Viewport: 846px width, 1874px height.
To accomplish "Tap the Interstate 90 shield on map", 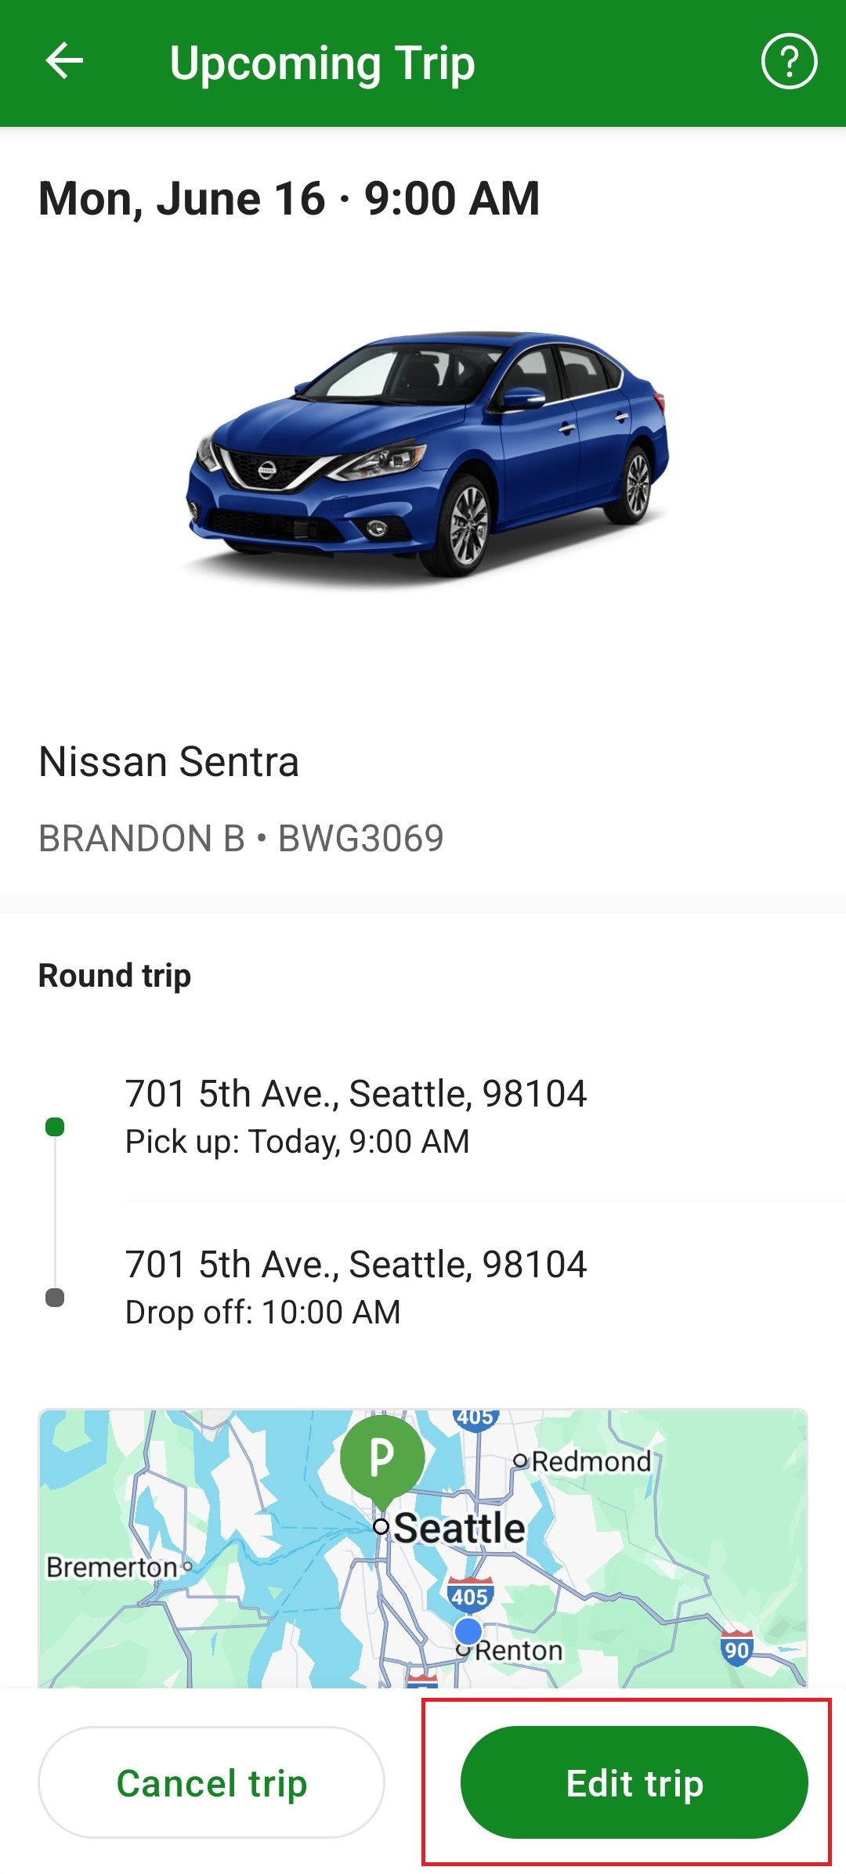I will tap(736, 1649).
